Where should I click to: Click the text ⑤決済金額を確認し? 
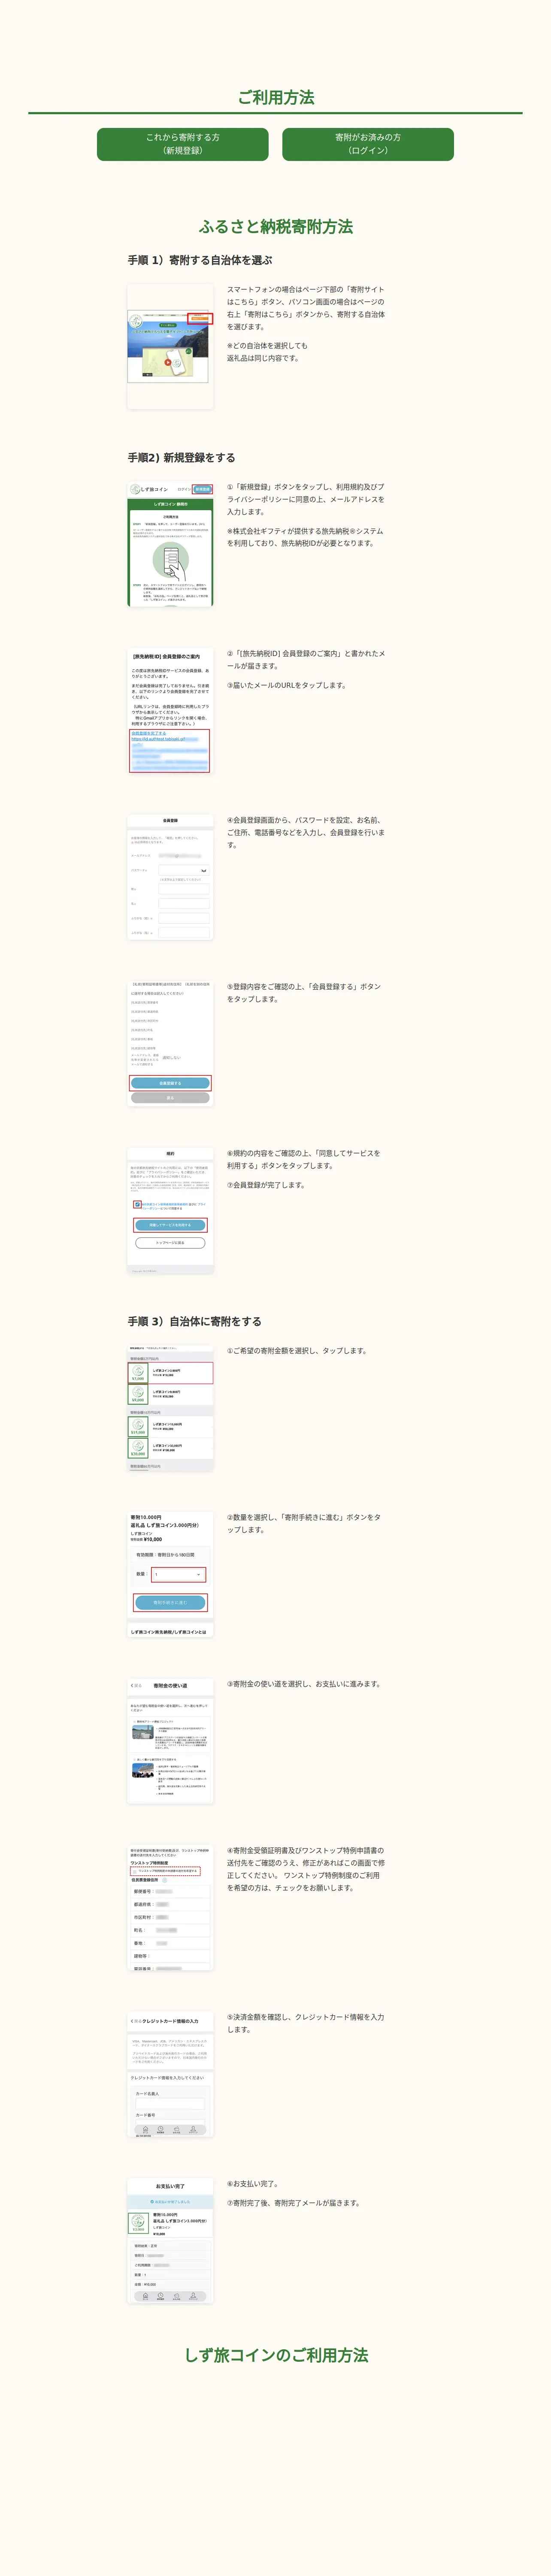point(306,2023)
